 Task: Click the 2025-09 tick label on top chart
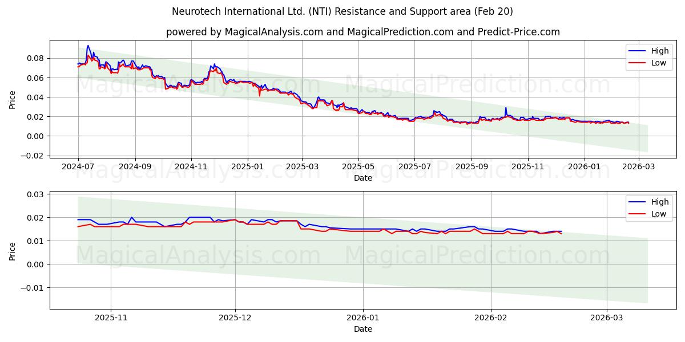click(x=472, y=166)
